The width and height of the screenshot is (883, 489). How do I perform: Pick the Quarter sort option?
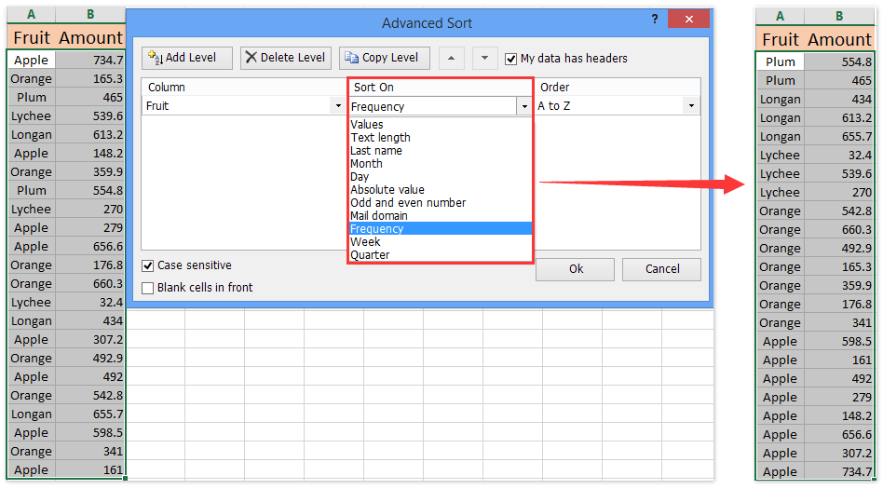370,255
